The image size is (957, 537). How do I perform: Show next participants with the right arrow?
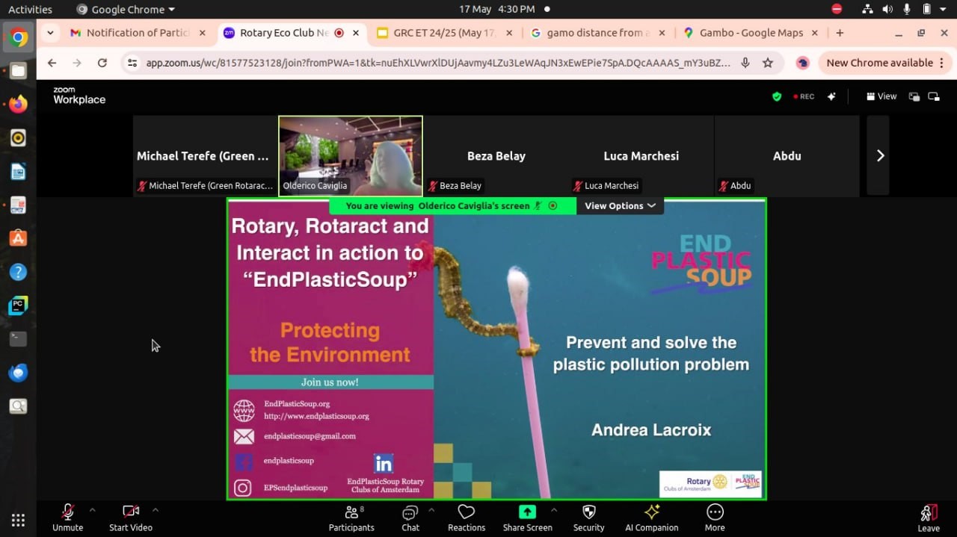tap(880, 155)
